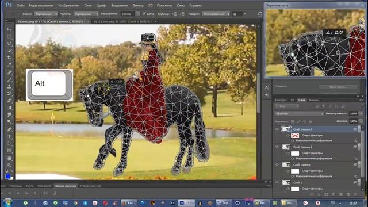Click the foreground blue color swatch

7,176
